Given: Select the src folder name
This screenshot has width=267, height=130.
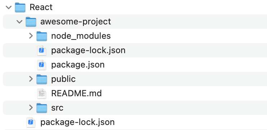Looking at the screenshot, I should coord(57,108).
